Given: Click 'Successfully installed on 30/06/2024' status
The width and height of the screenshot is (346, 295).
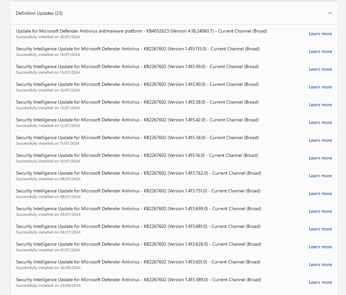Looking at the screenshot, I should point(48,268).
